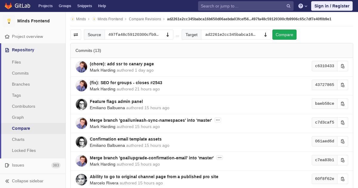Focus the Search or jump to field
This screenshot has height=188, width=358.
242,6
